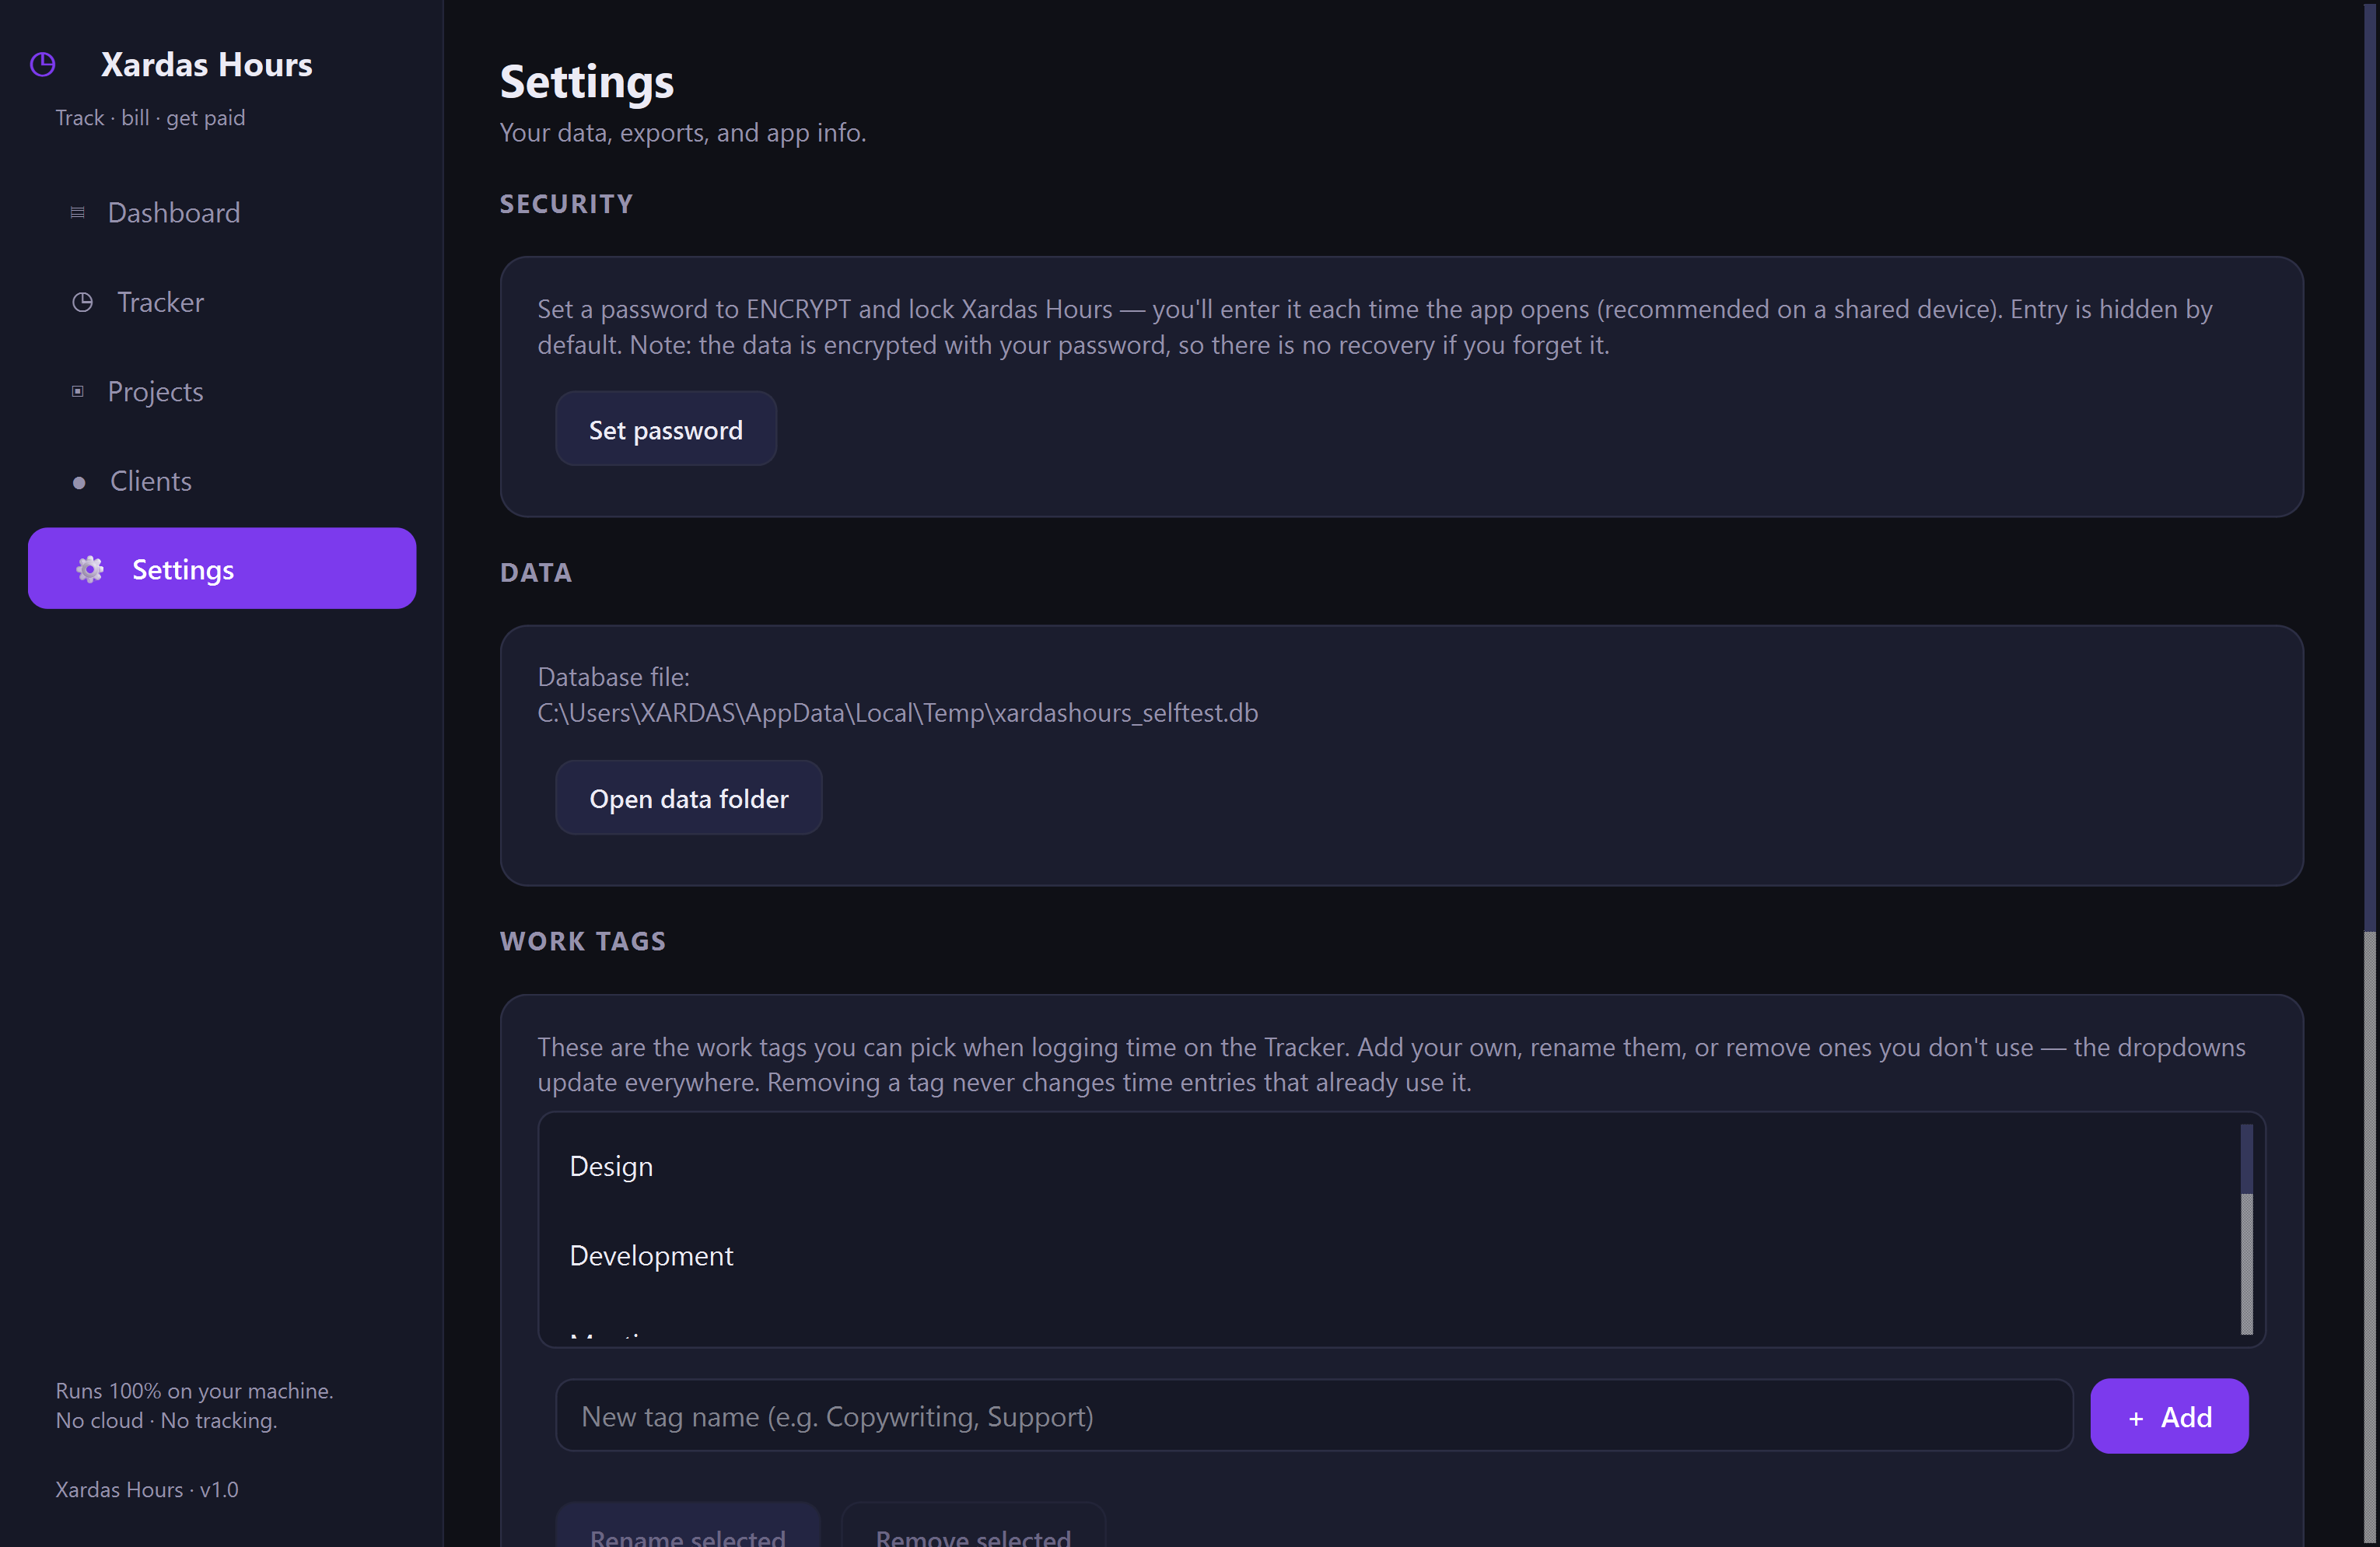Select the Settings nav item

click(x=222, y=568)
